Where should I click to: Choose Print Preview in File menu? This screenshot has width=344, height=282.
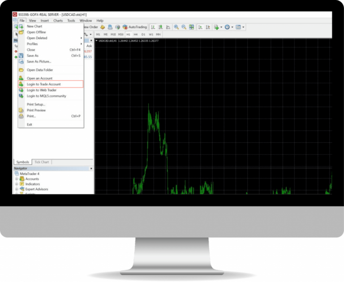[51, 110]
